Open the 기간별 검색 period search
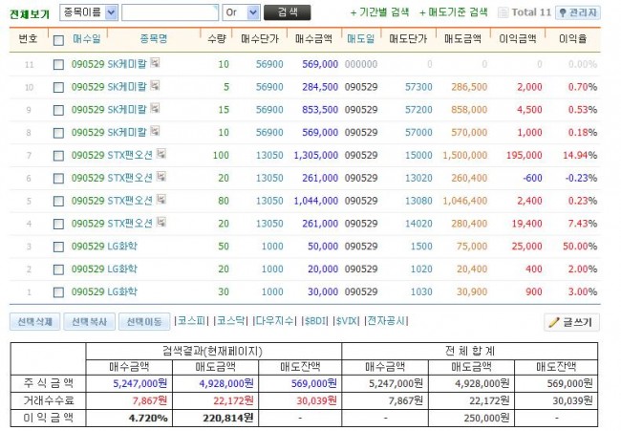 (x=379, y=12)
